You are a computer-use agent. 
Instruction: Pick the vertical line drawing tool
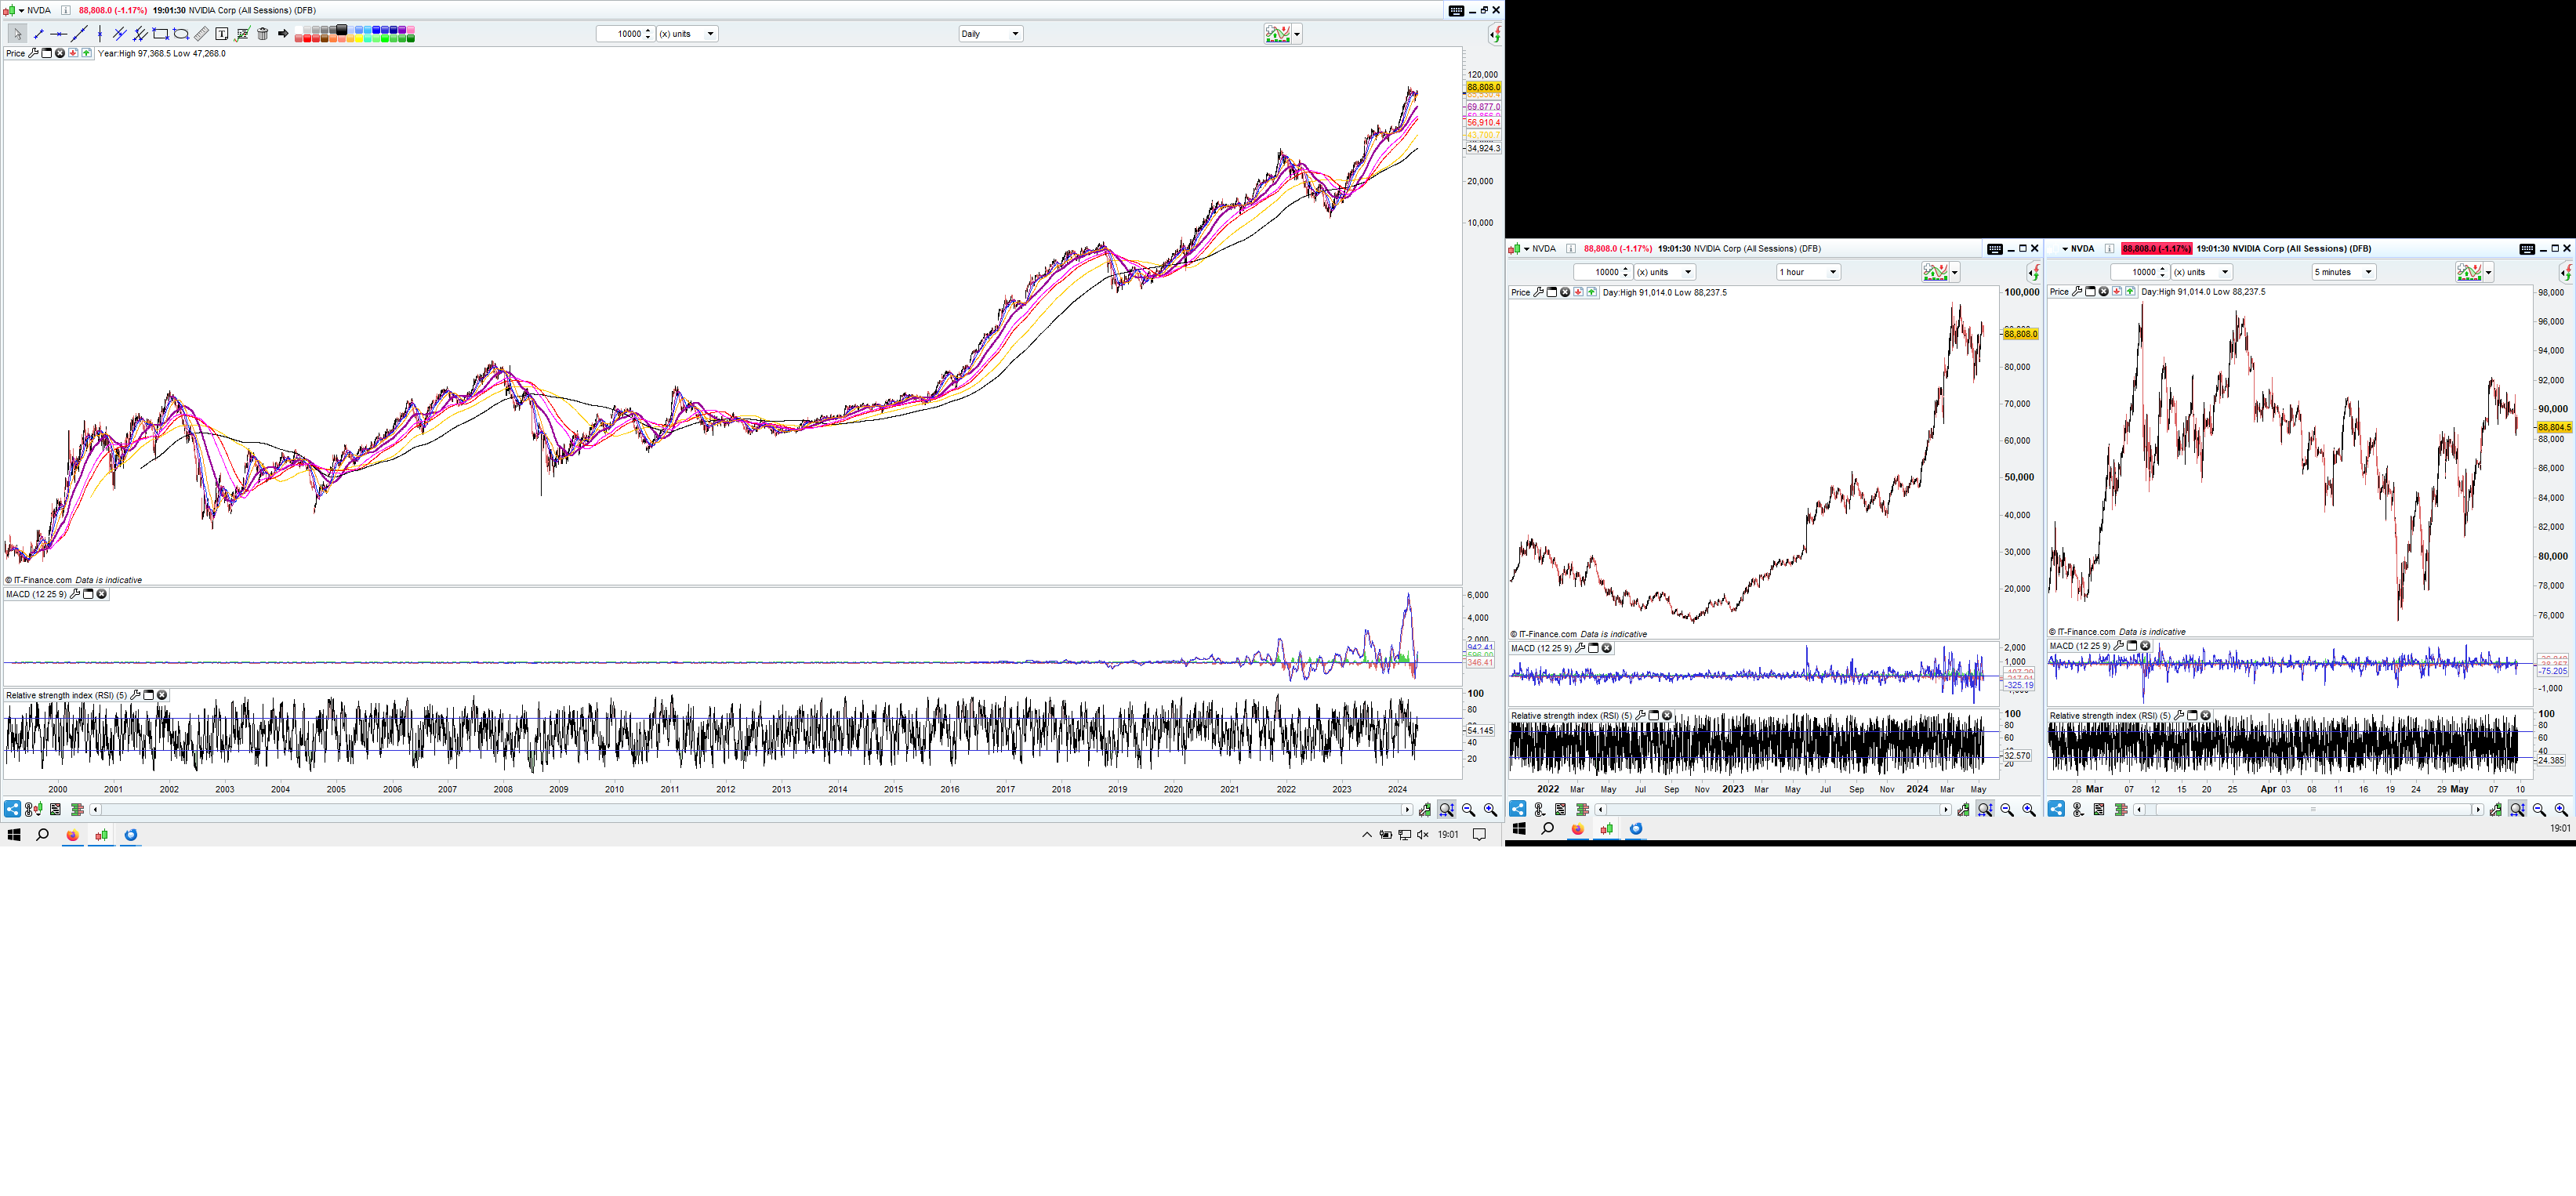coord(100,34)
